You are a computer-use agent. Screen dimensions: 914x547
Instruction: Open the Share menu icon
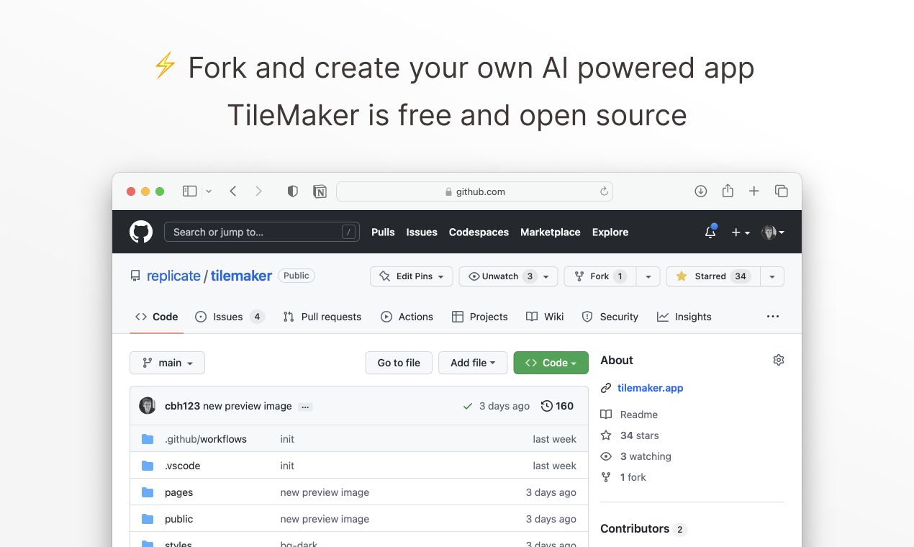(x=728, y=191)
